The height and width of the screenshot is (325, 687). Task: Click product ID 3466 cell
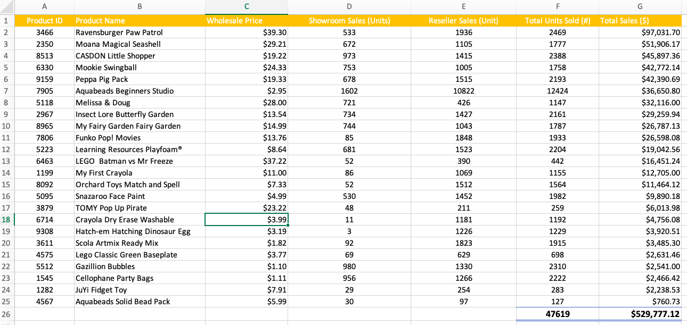[x=44, y=32]
